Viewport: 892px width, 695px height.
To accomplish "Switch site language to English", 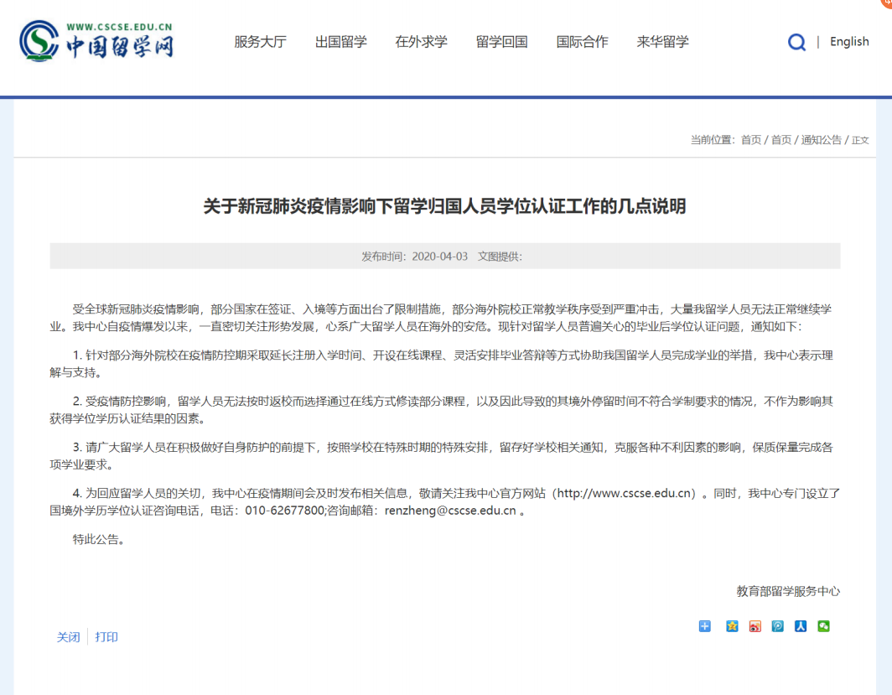I will (849, 41).
